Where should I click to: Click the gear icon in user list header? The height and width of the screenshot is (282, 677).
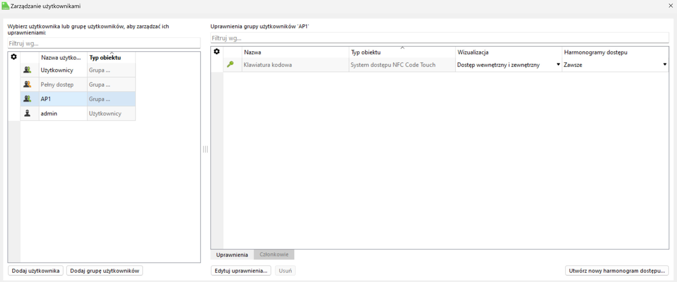click(x=14, y=57)
